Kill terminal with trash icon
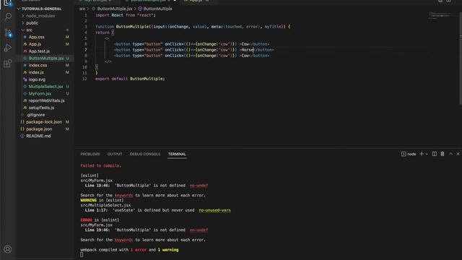Screen dimensions: 462x260 tap(443, 154)
